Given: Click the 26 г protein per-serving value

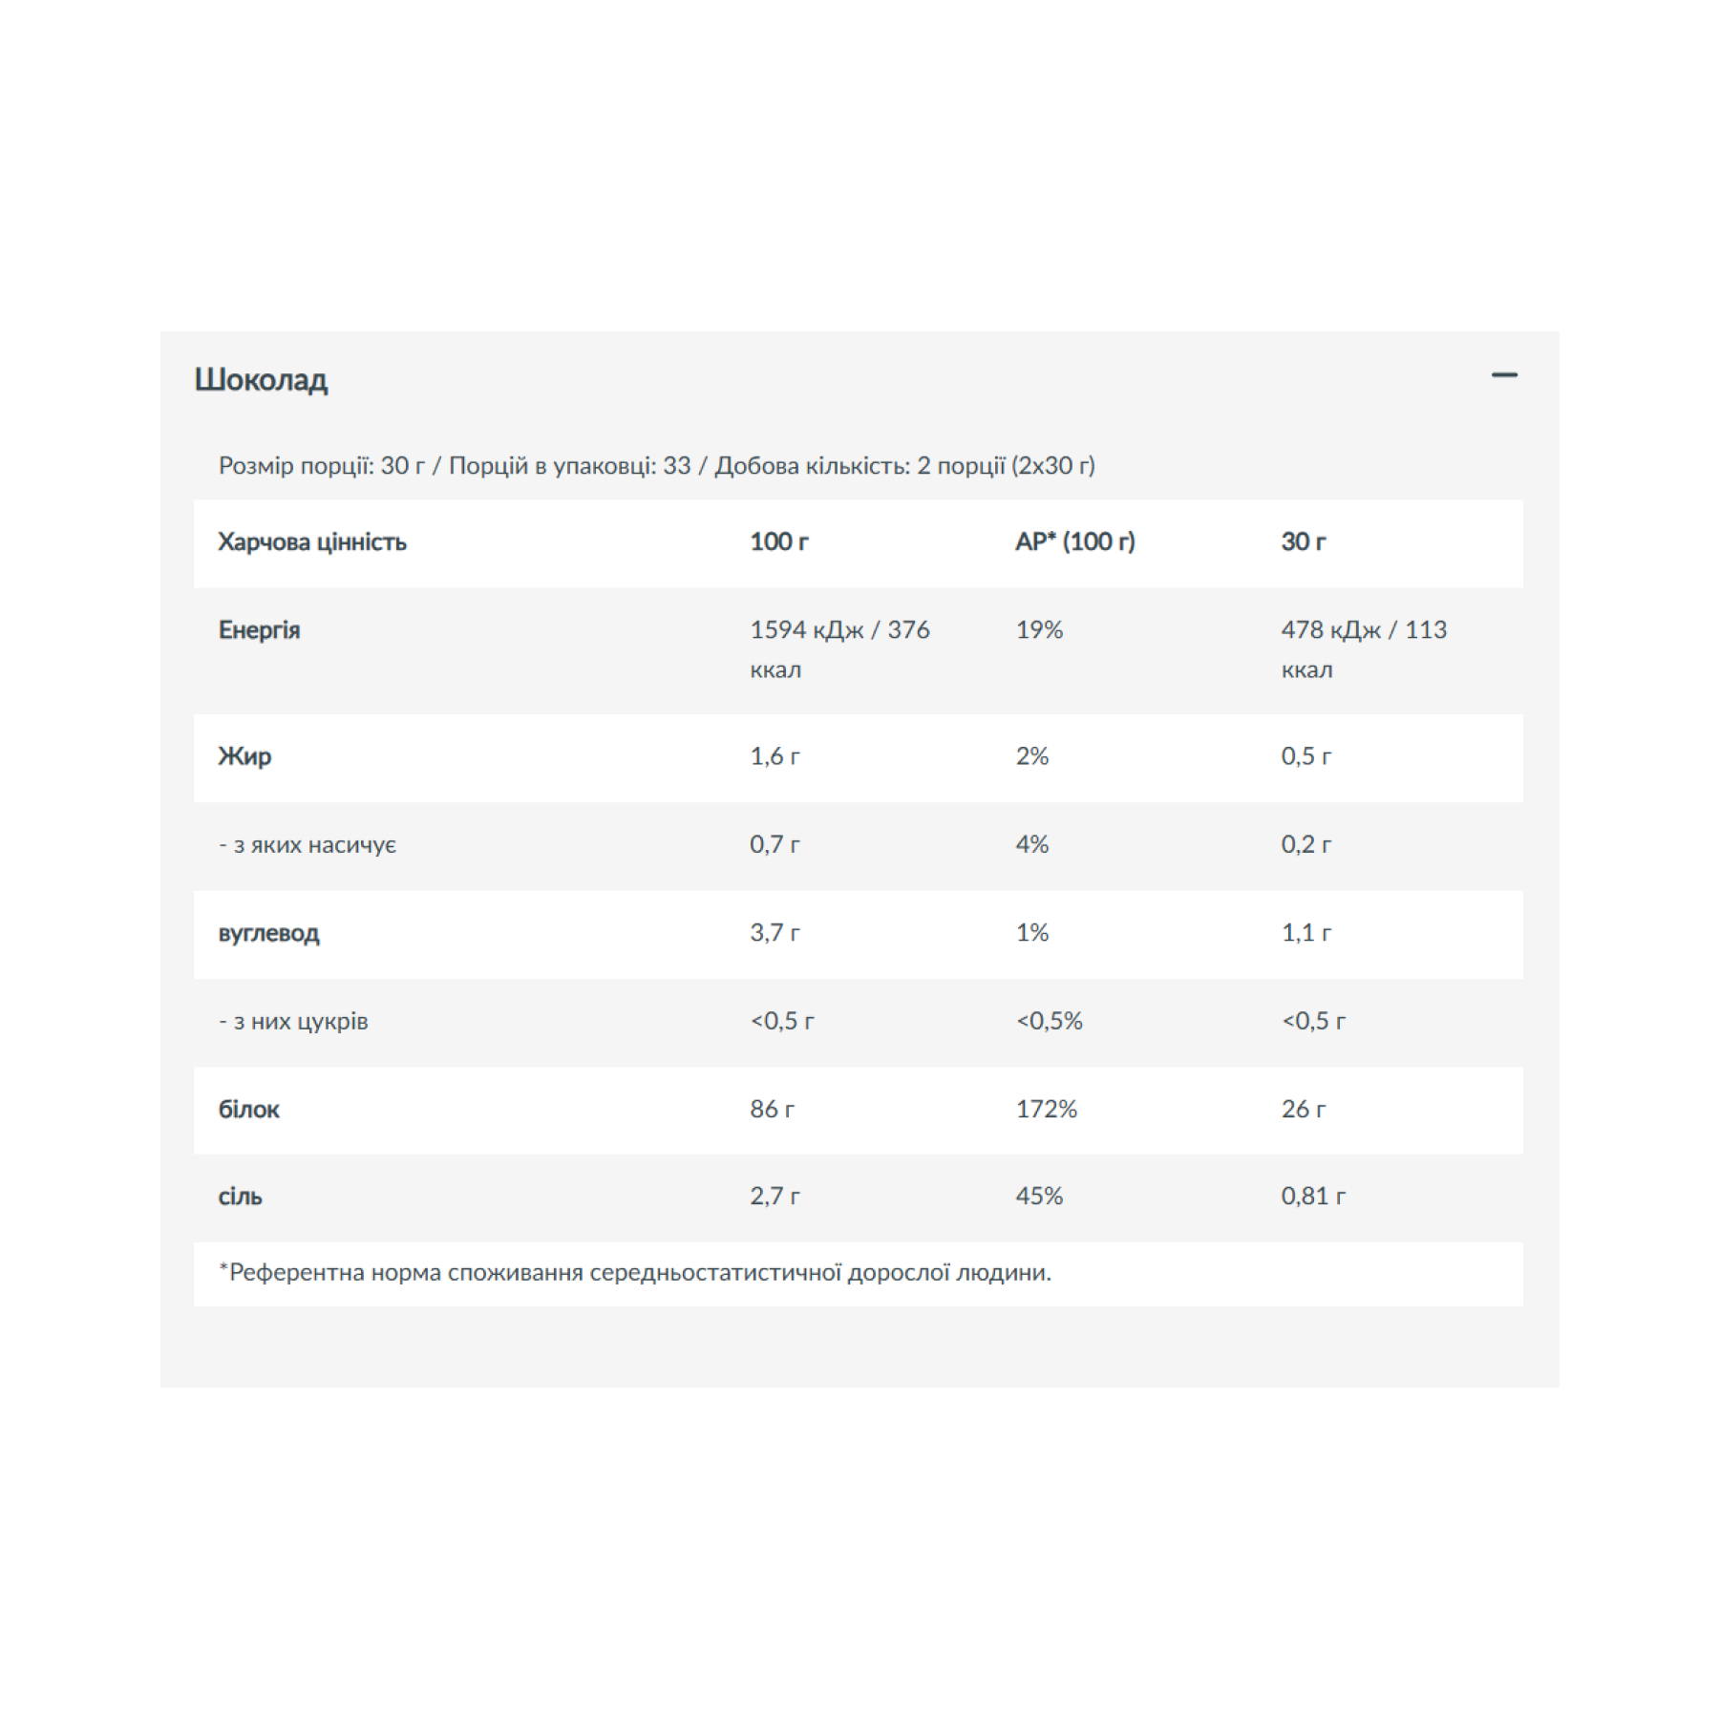Looking at the screenshot, I should pos(1303,1110).
